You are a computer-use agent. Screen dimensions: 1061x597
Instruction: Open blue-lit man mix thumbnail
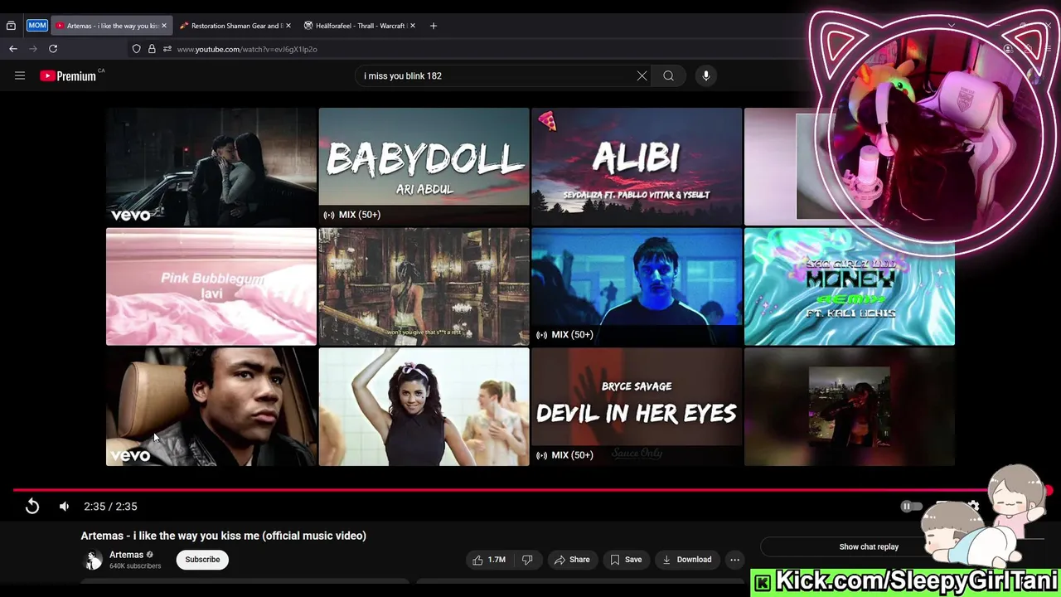[x=637, y=286]
